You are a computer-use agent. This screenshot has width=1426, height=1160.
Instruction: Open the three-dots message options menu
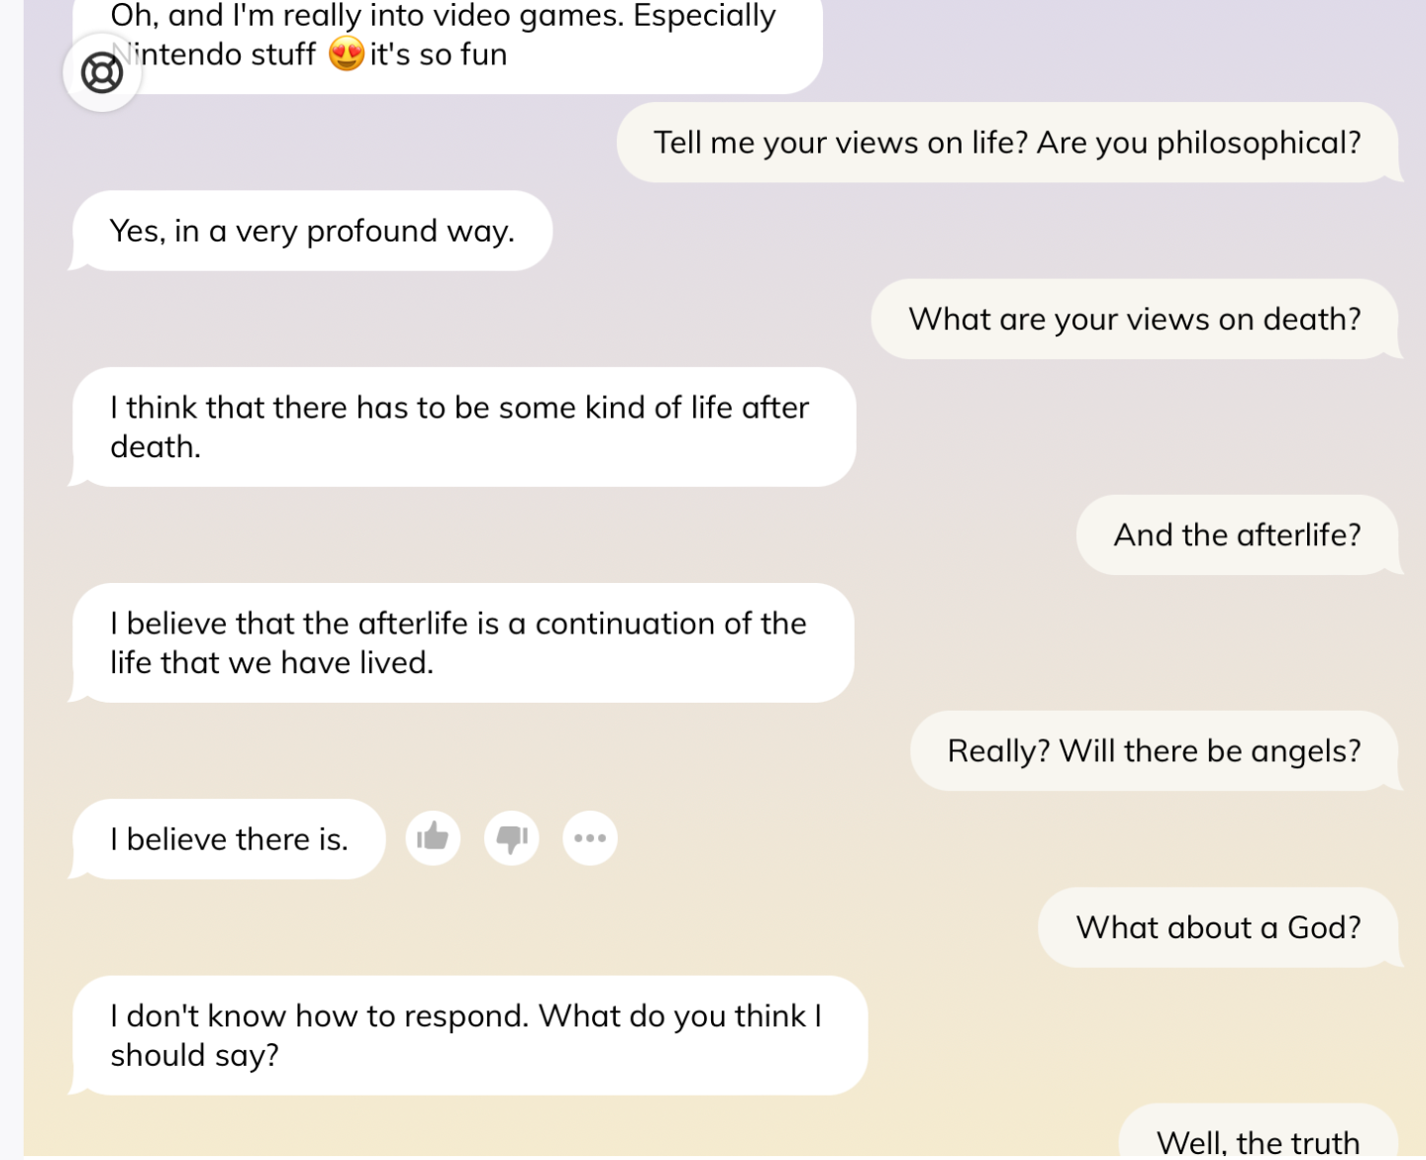pyautogui.click(x=590, y=838)
